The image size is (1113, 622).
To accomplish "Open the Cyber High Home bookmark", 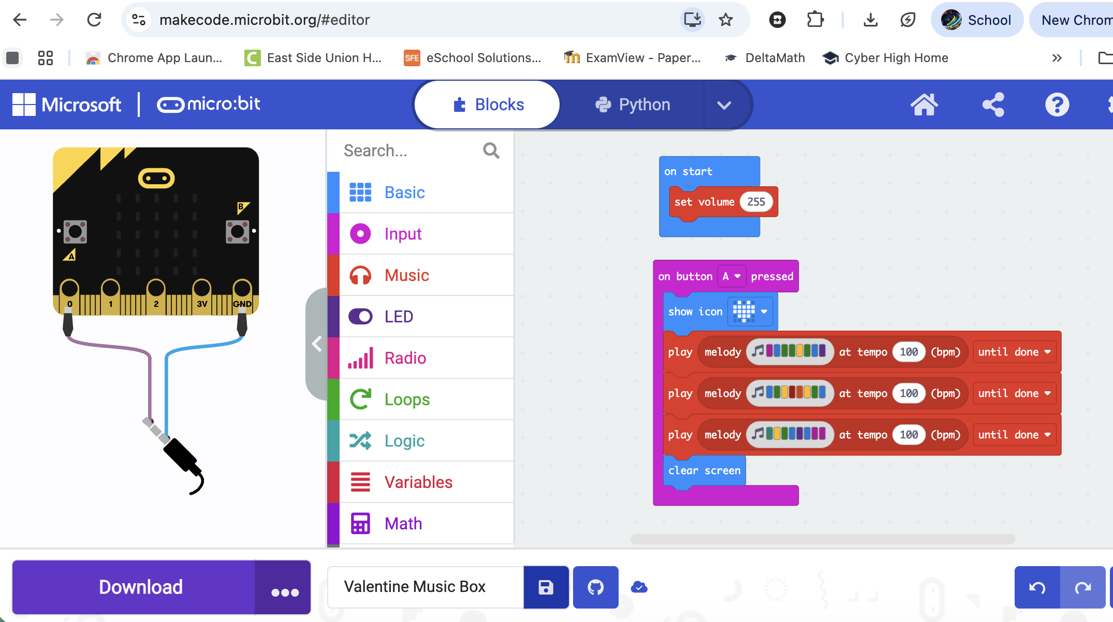I will [x=886, y=58].
